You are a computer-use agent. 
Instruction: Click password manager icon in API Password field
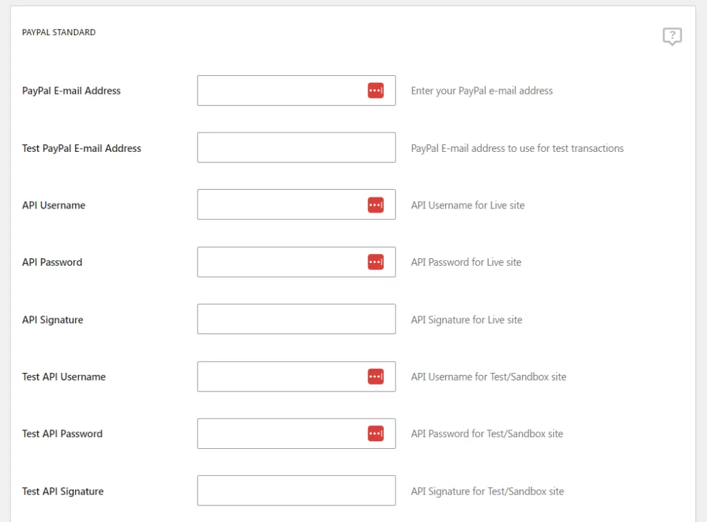(376, 262)
